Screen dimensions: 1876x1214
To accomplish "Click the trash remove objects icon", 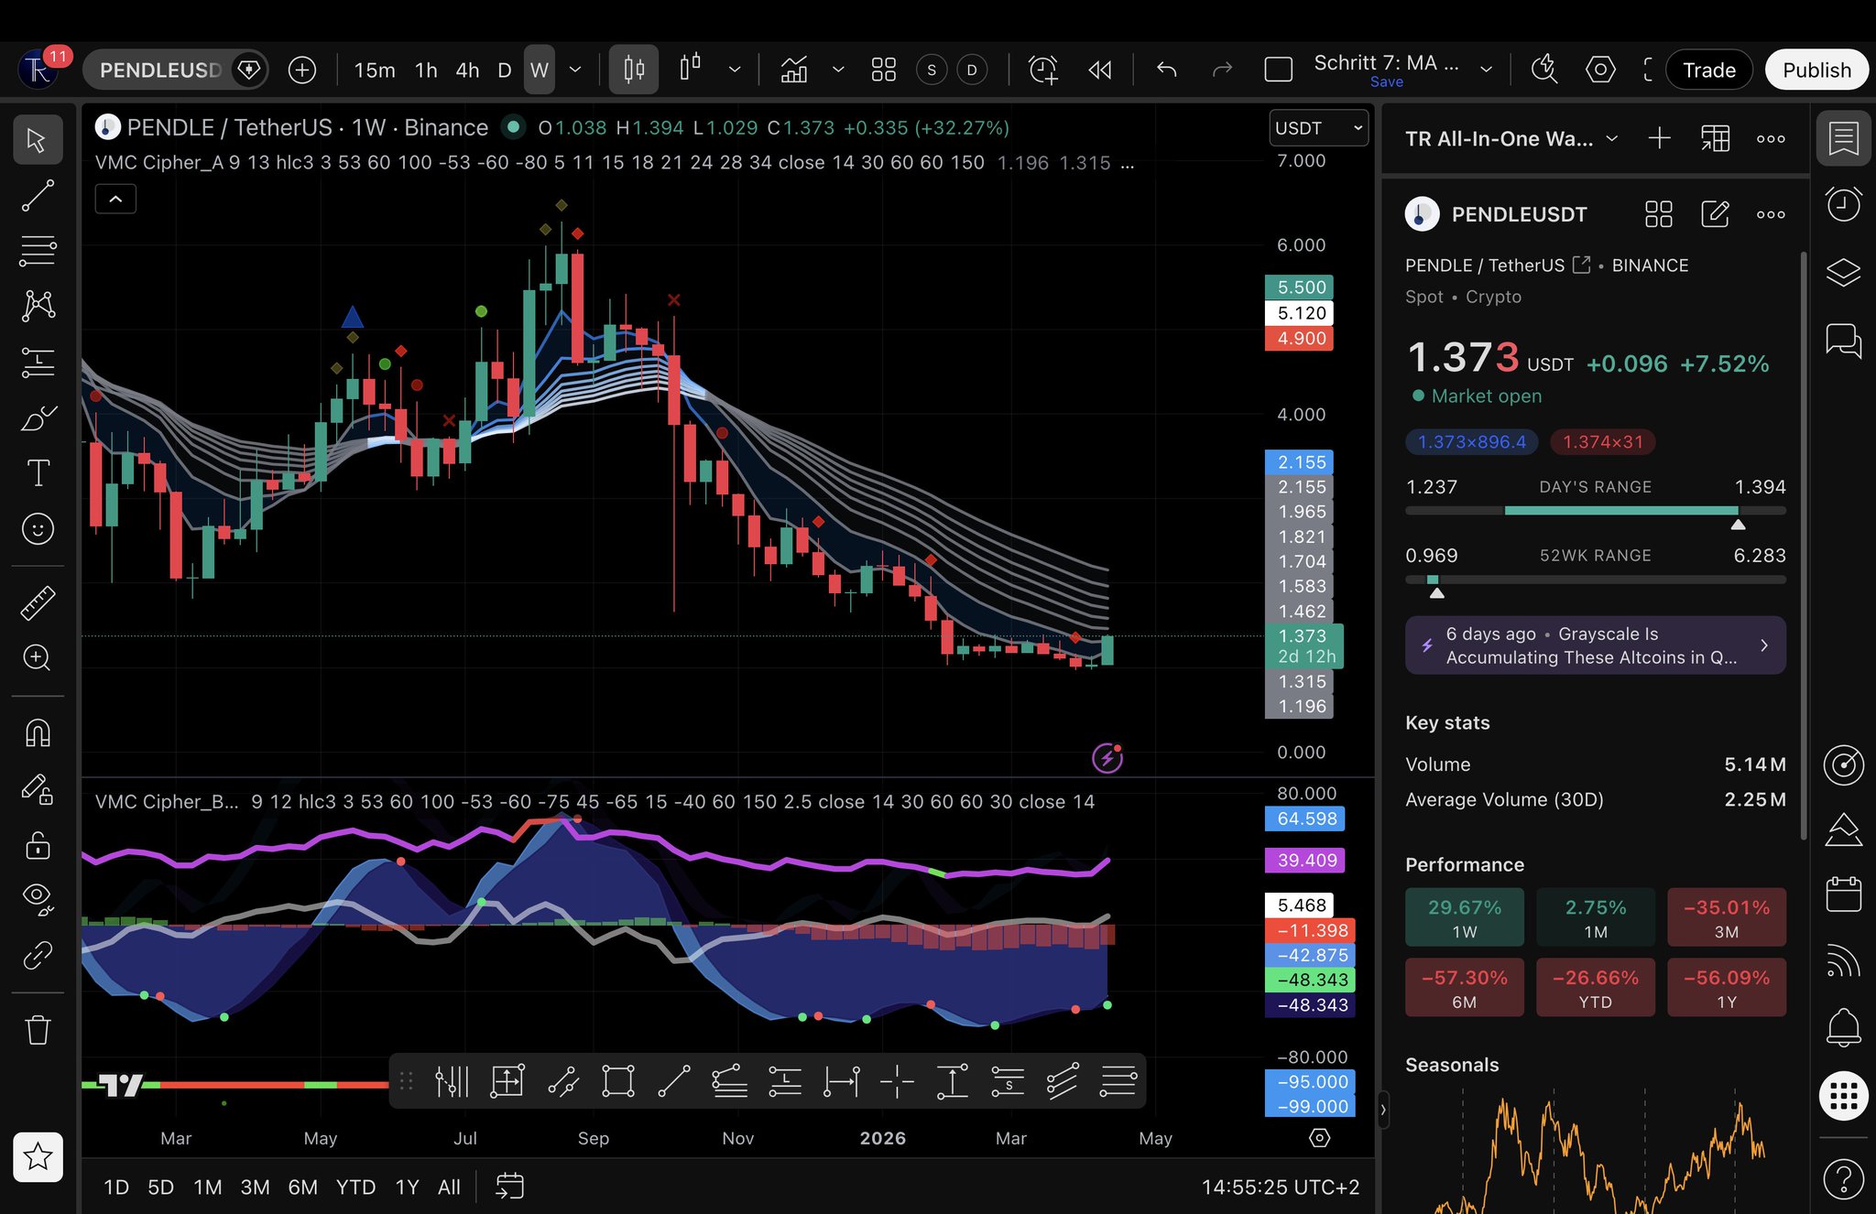I will click(38, 1029).
